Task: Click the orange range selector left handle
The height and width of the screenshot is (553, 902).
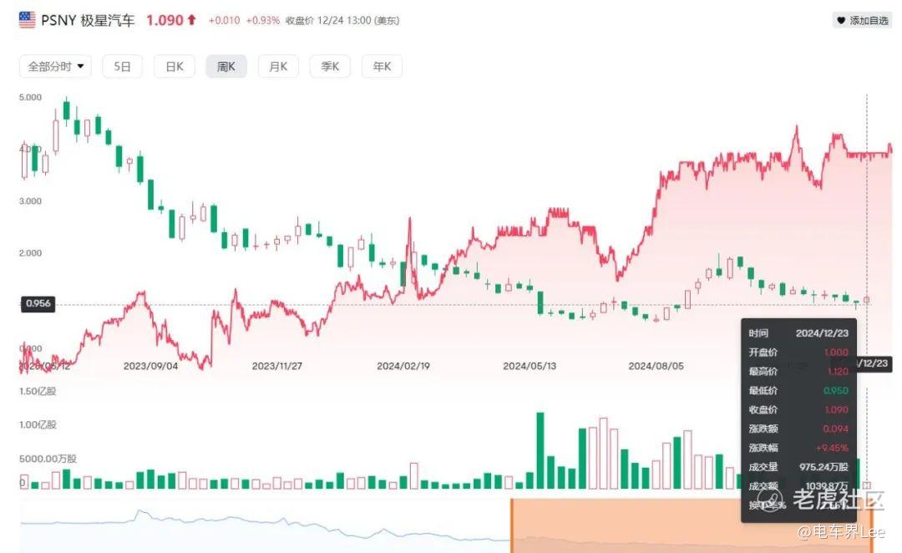Action: [511, 525]
